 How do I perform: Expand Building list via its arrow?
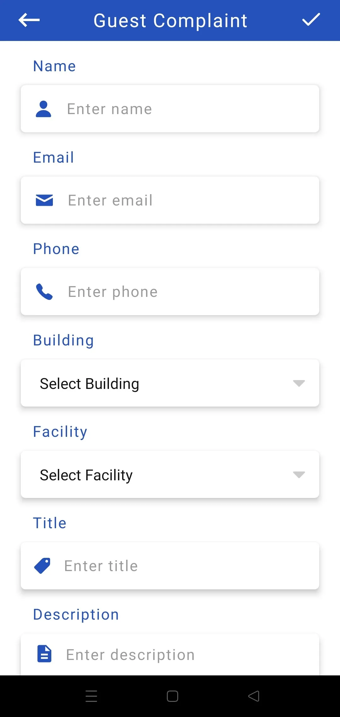point(299,383)
